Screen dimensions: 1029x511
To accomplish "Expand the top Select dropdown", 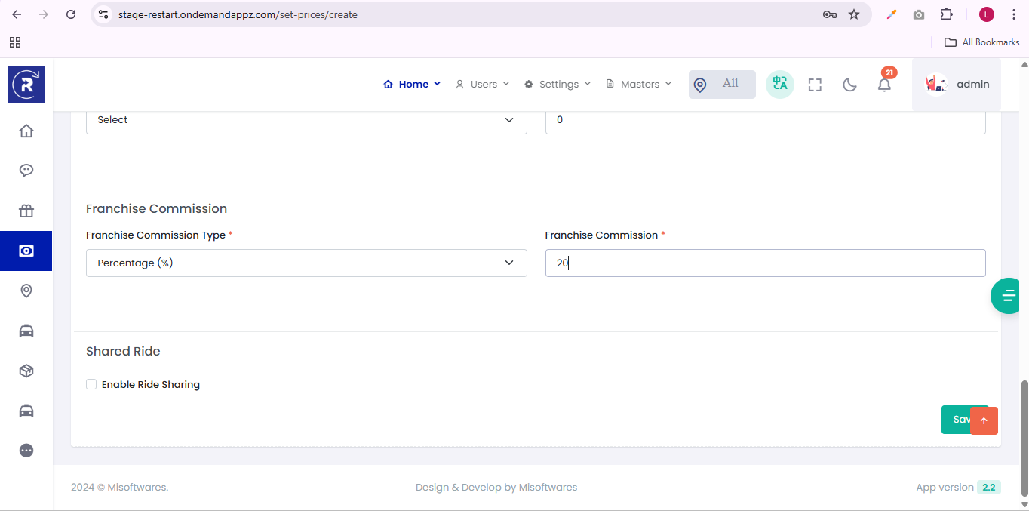I will pyautogui.click(x=306, y=120).
